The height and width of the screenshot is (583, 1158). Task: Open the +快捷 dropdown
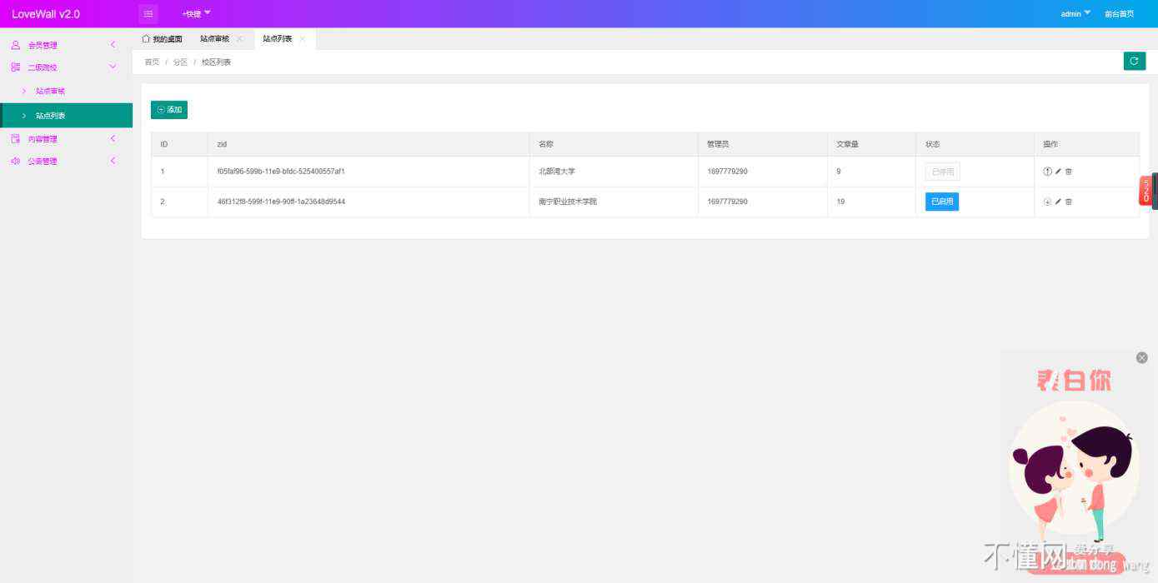197,13
